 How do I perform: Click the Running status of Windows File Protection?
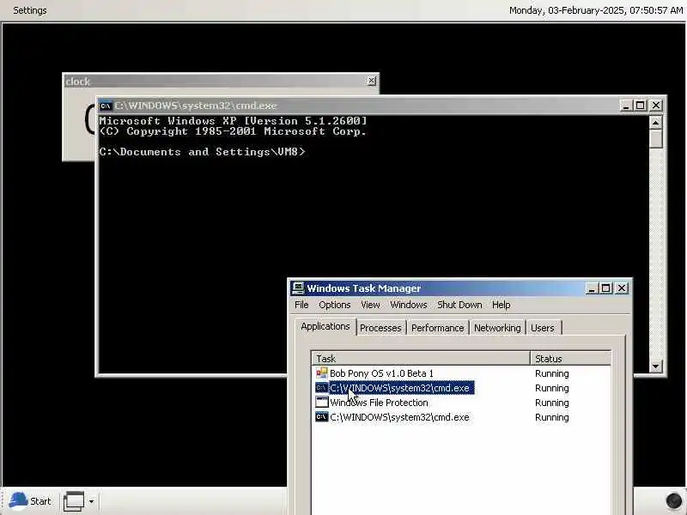click(x=551, y=403)
